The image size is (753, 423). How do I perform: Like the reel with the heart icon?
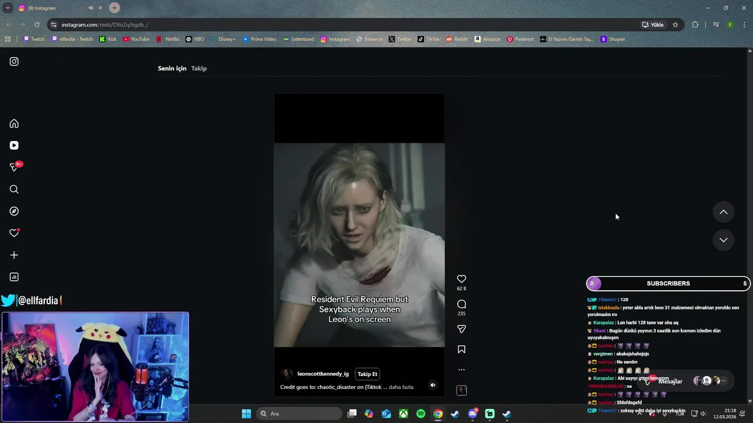(461, 279)
